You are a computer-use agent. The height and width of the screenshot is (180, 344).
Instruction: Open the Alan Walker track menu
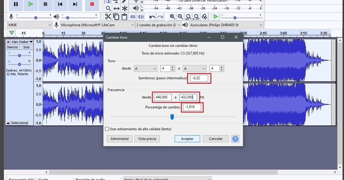pos(21,42)
